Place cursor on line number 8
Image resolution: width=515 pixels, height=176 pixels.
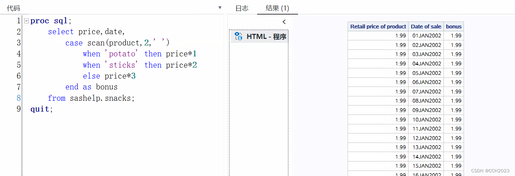(19, 98)
